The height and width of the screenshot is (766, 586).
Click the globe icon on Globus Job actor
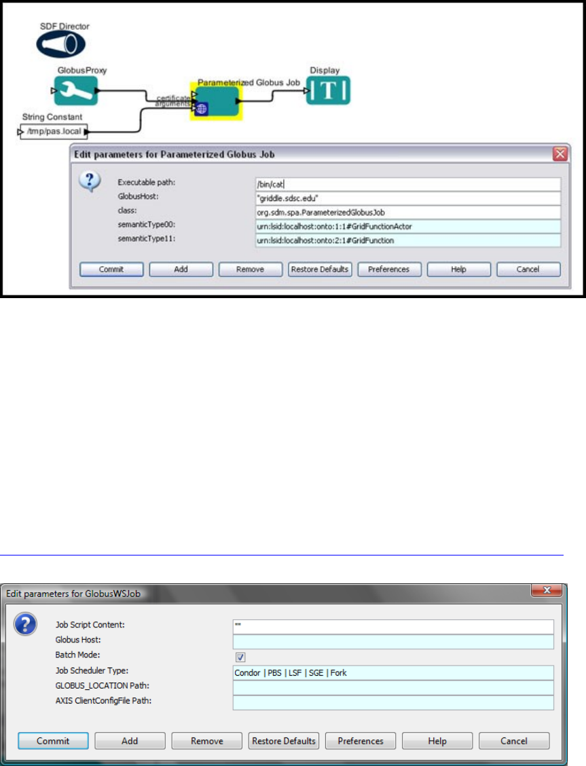202,109
